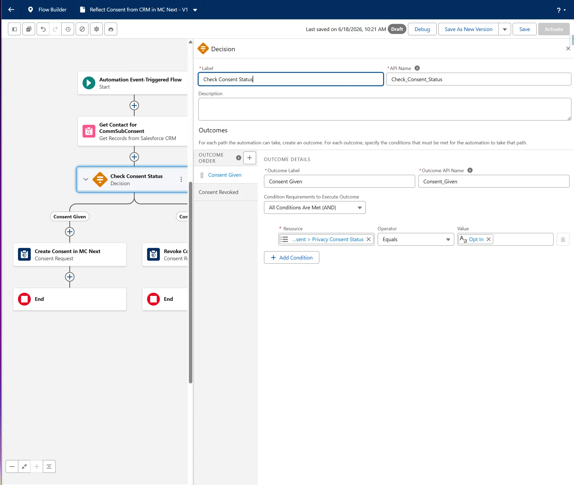Click the Description text area

(x=385, y=109)
